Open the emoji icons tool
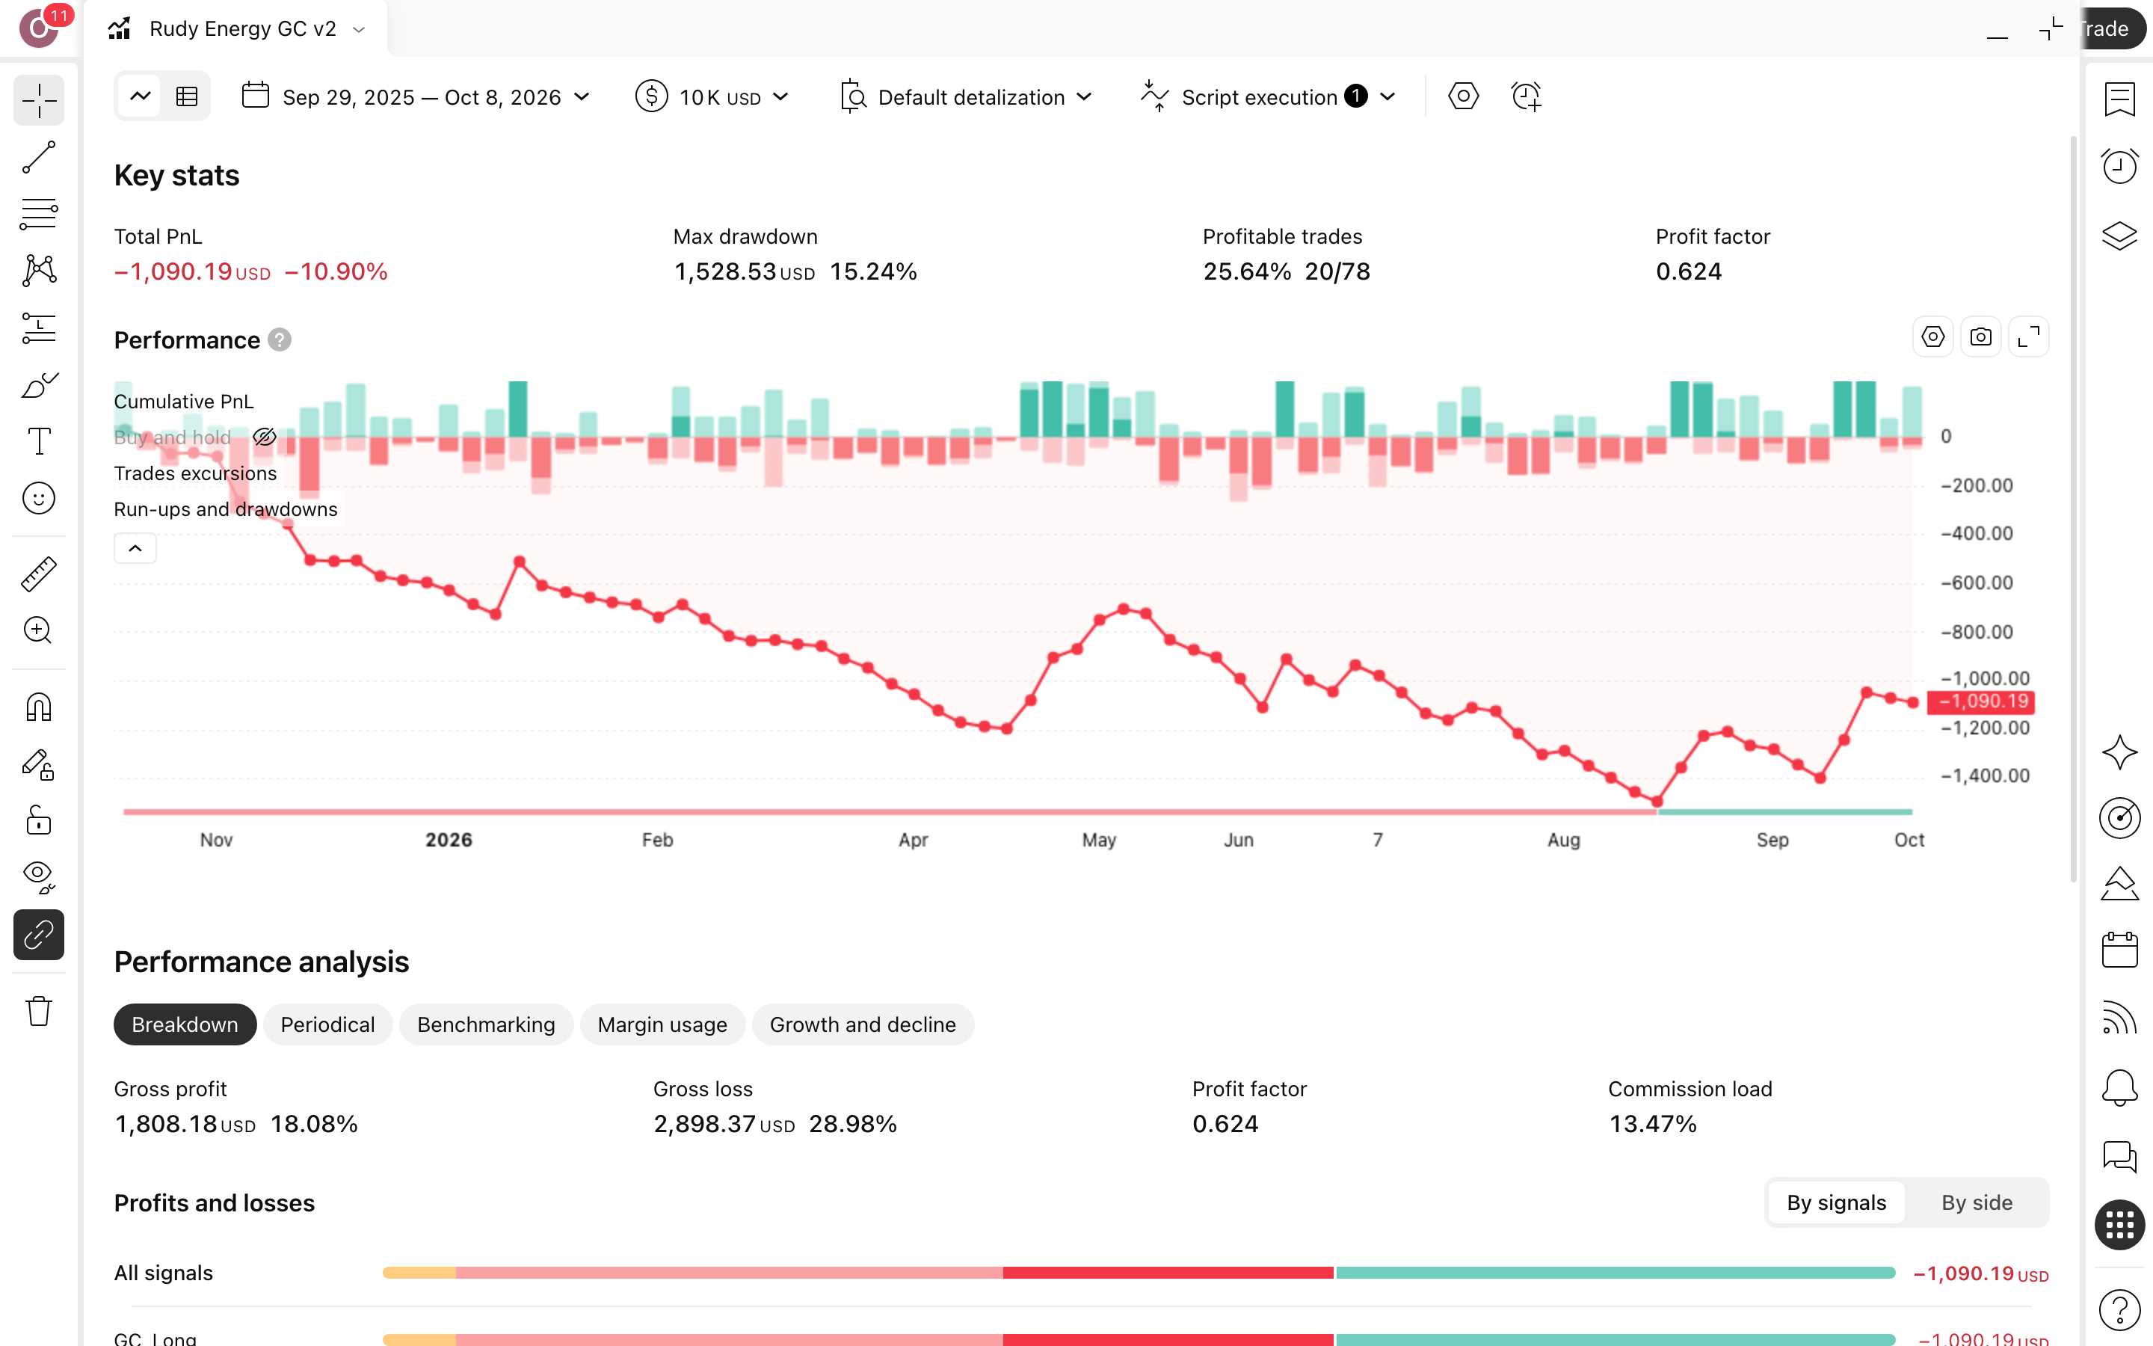This screenshot has width=2153, height=1346. coord(38,497)
